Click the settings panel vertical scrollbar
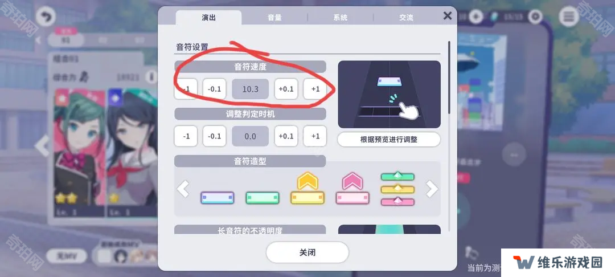 click(449, 78)
